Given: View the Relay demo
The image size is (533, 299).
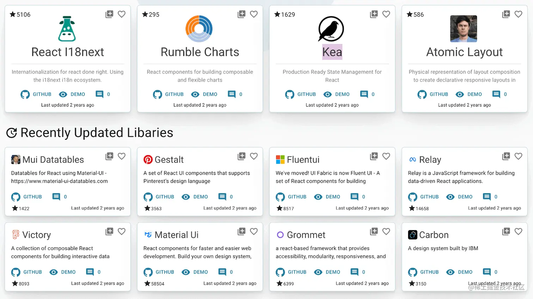Looking at the screenshot, I should coord(459,197).
